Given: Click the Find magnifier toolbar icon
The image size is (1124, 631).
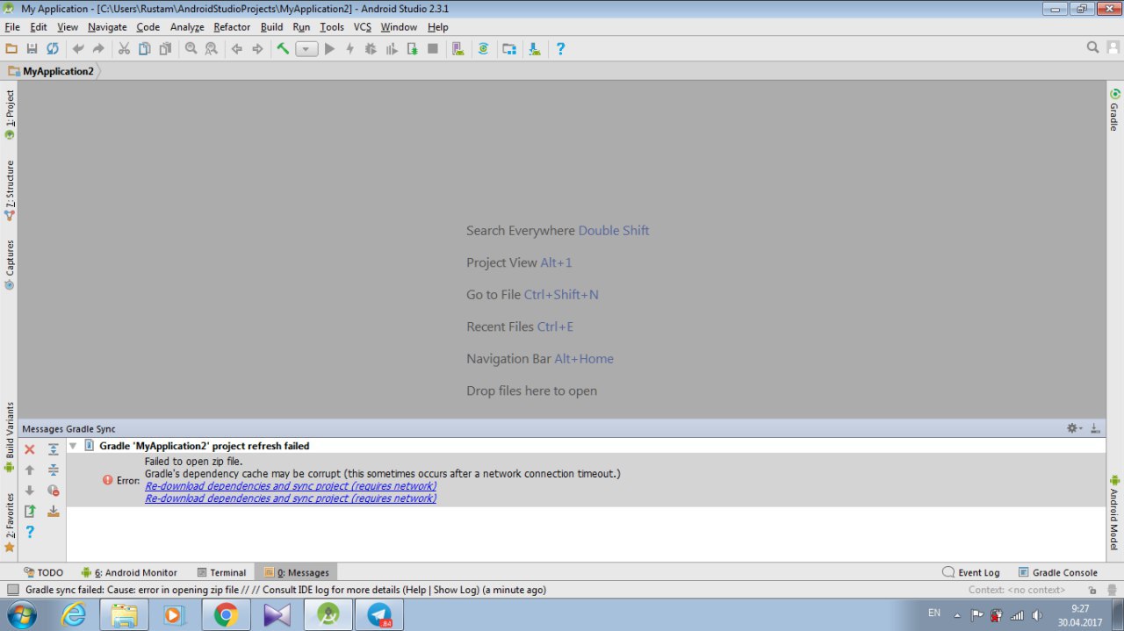Looking at the screenshot, I should (191, 49).
